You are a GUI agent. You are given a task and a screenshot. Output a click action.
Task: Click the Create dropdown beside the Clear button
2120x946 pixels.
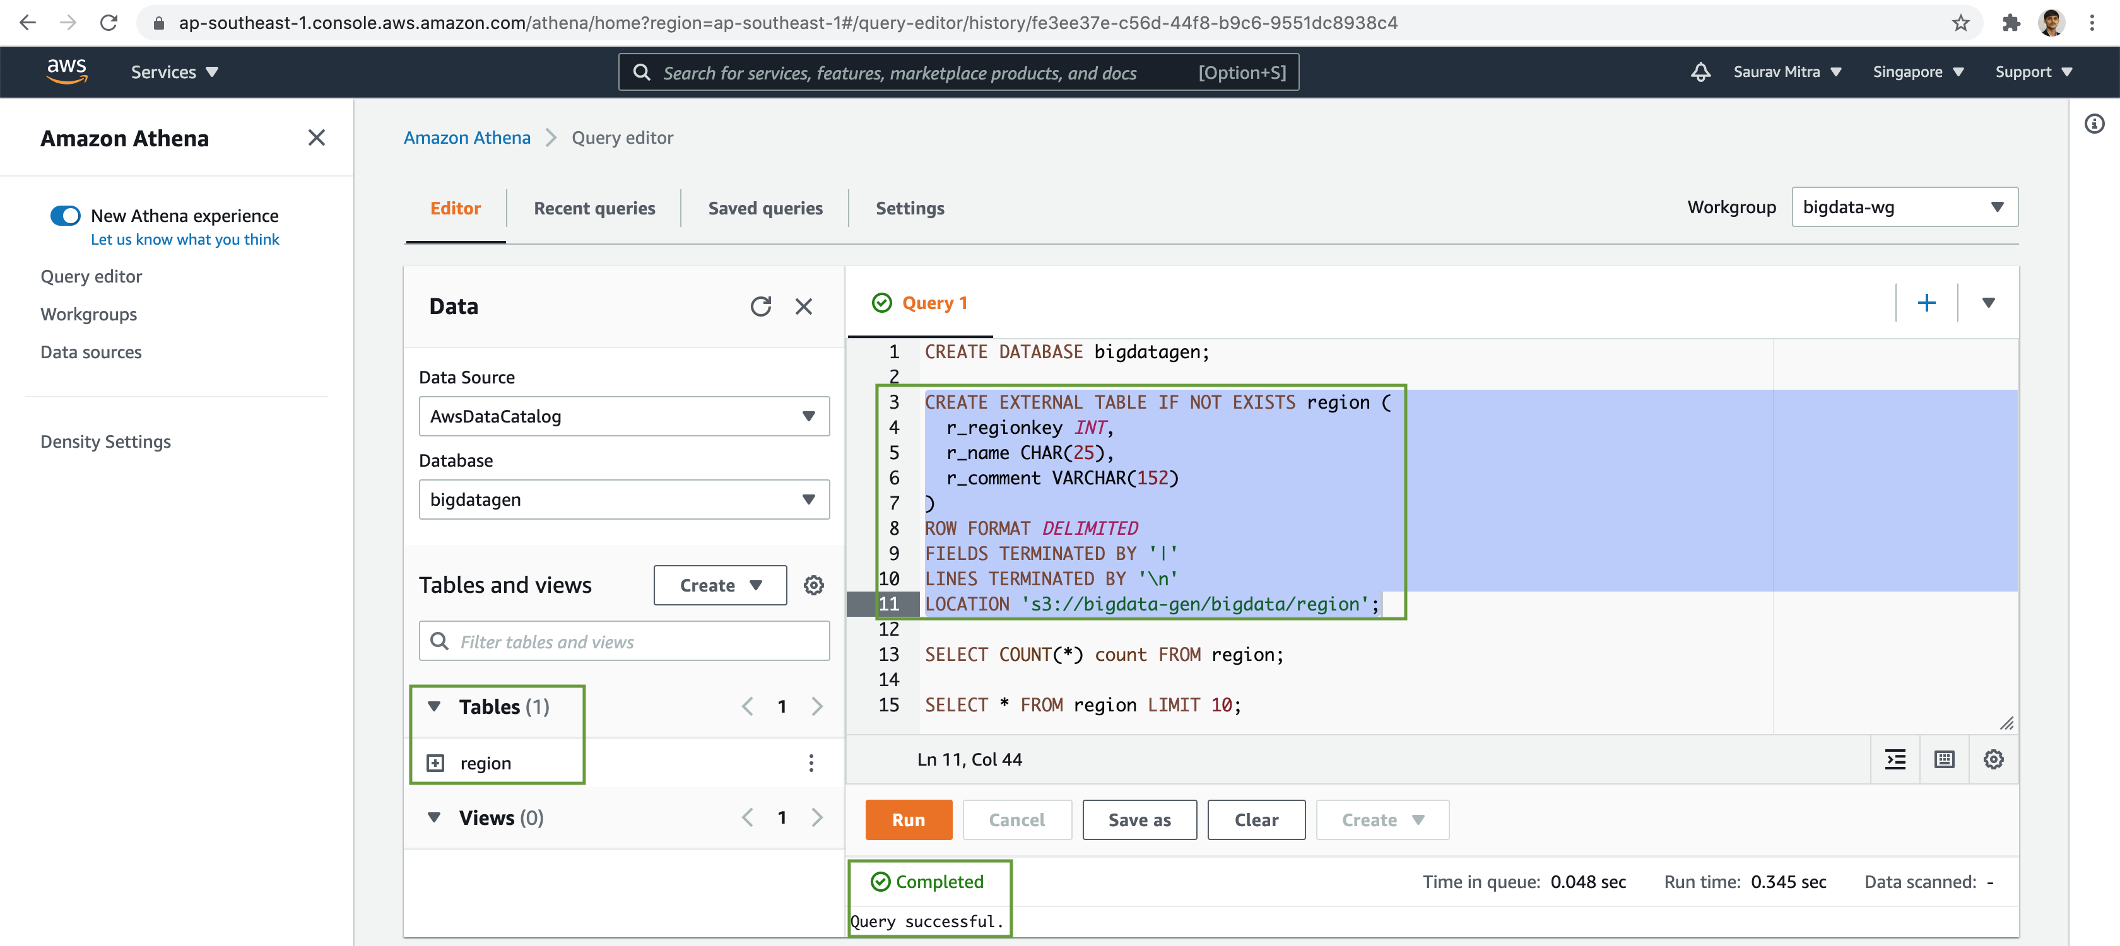[x=1382, y=820]
